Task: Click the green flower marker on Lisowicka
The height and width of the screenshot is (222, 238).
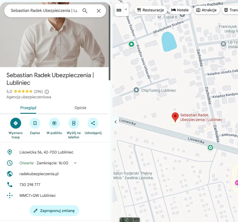Action: point(210,148)
